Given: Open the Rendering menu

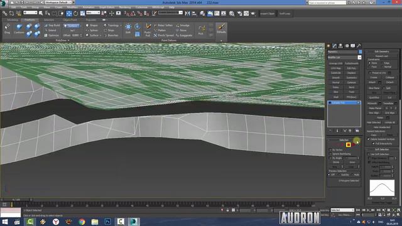Looking at the screenshot, I should [x=125, y=8].
